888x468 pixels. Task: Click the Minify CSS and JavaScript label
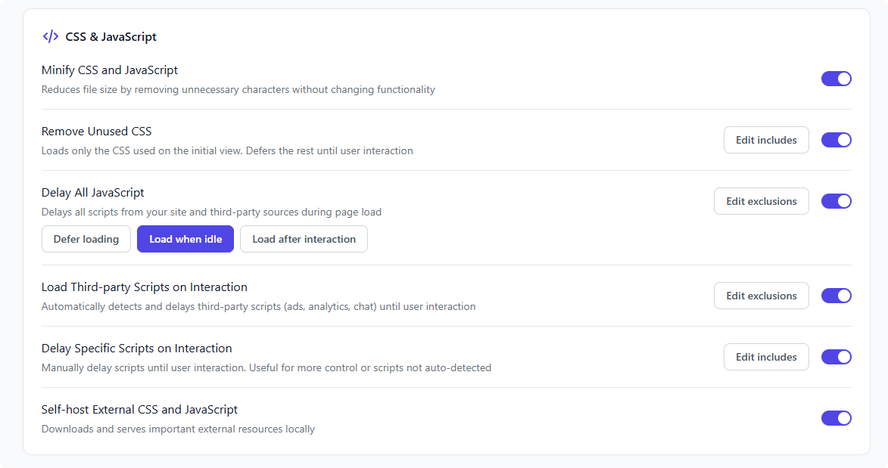110,70
